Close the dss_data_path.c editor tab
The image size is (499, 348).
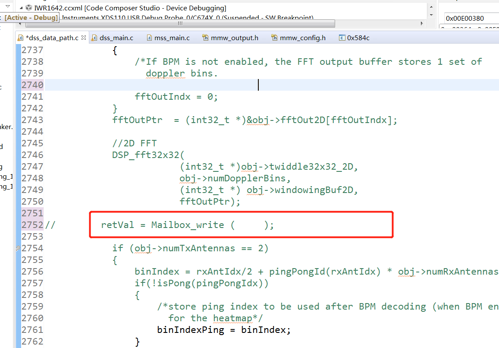(84, 38)
